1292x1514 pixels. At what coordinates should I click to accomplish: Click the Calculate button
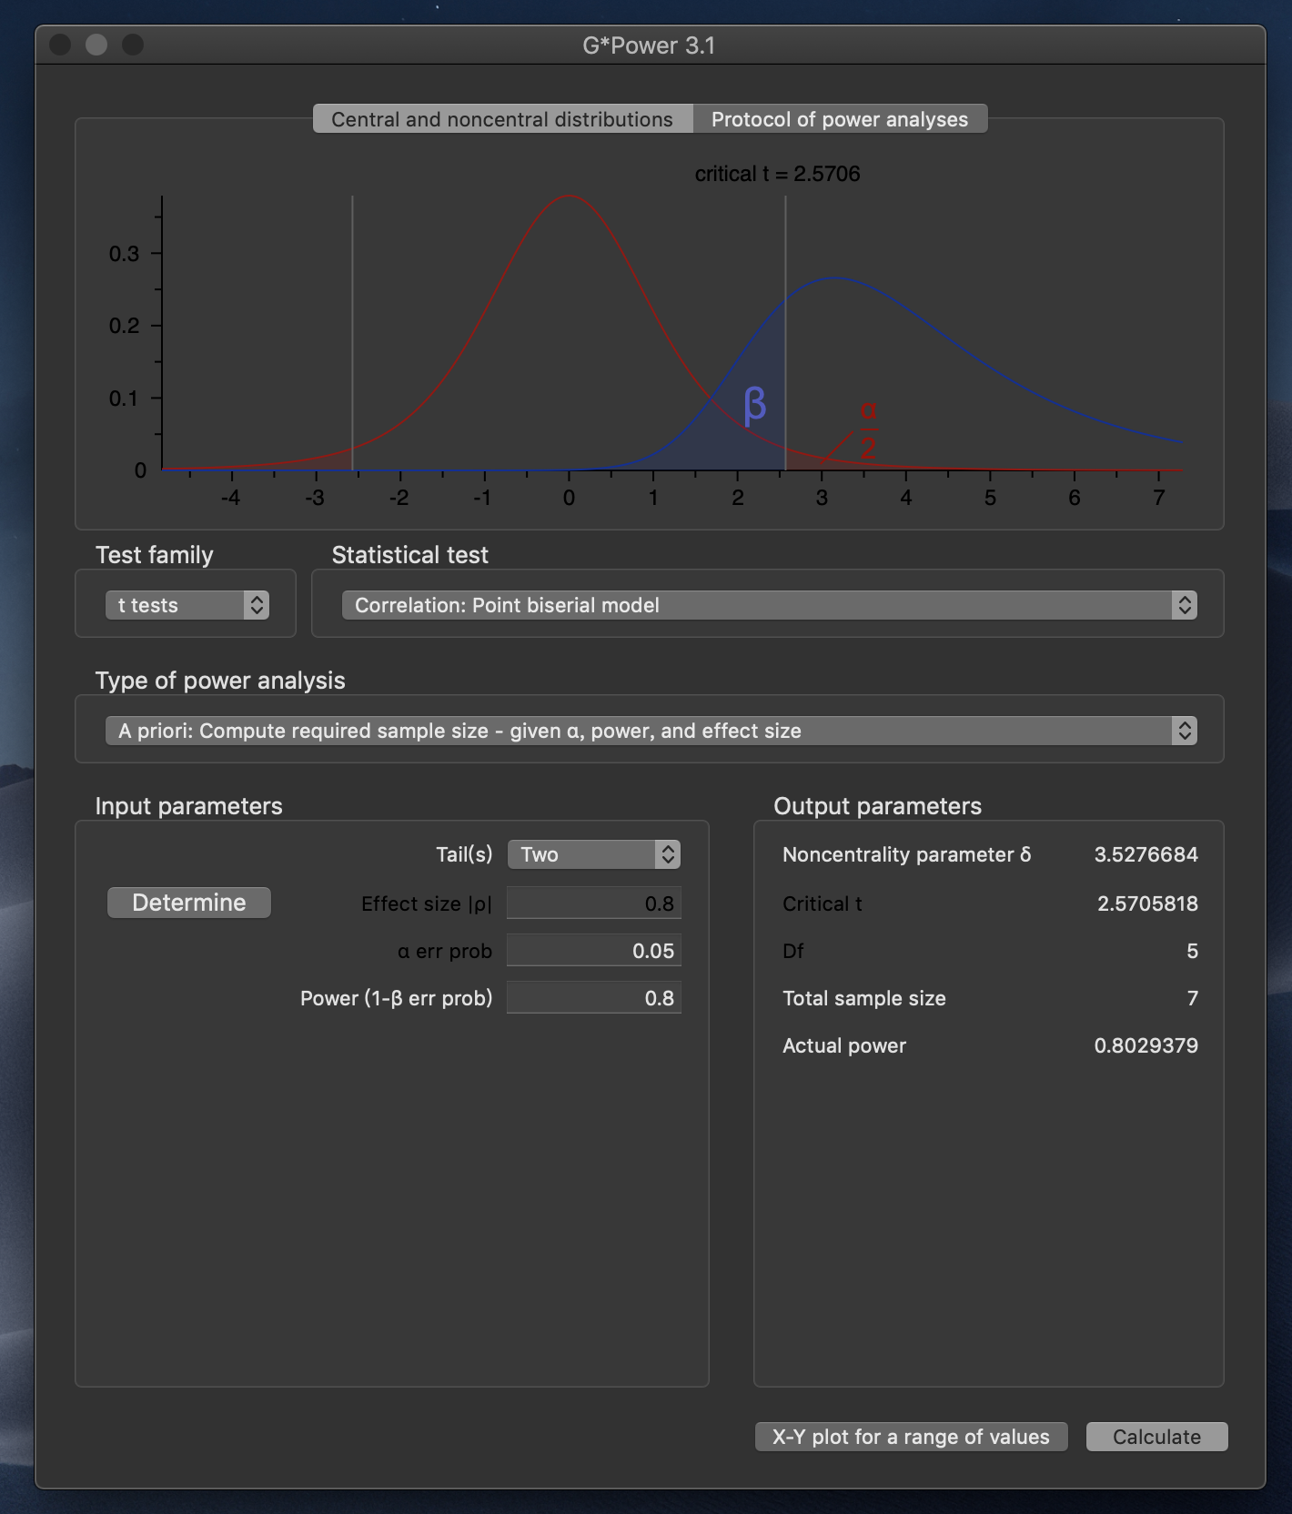(x=1156, y=1437)
